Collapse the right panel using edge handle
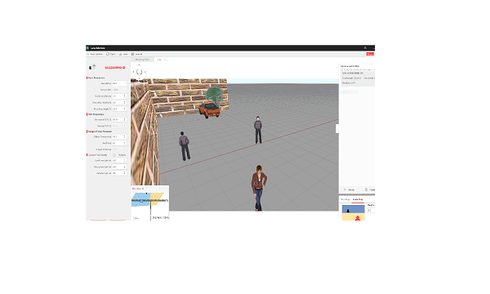 tap(337, 128)
